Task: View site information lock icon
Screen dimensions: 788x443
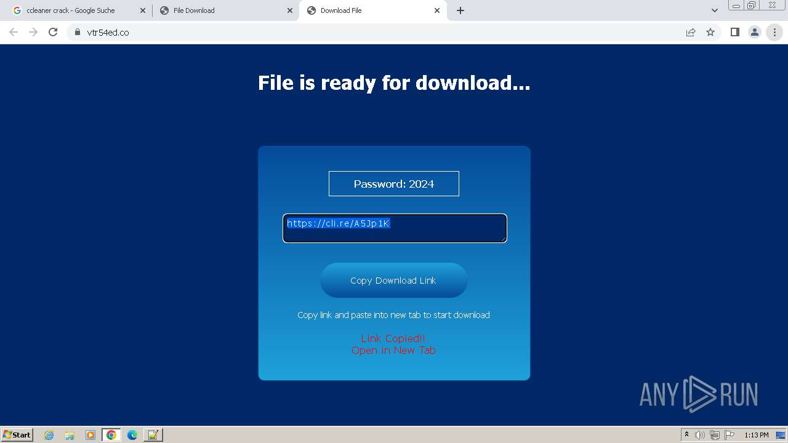Action: click(77, 32)
